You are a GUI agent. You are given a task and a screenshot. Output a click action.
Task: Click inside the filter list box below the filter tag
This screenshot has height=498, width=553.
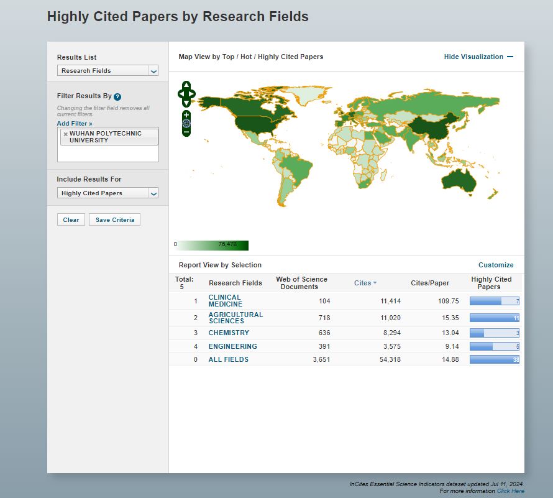(108, 154)
